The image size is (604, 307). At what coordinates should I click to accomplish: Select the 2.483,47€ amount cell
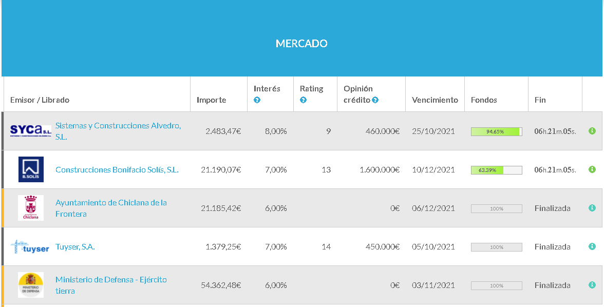coord(223,131)
